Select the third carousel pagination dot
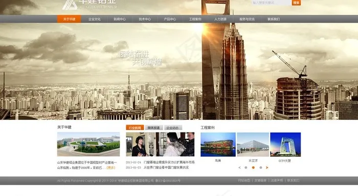The width and height of the screenshot is (358, 196). [261, 167]
